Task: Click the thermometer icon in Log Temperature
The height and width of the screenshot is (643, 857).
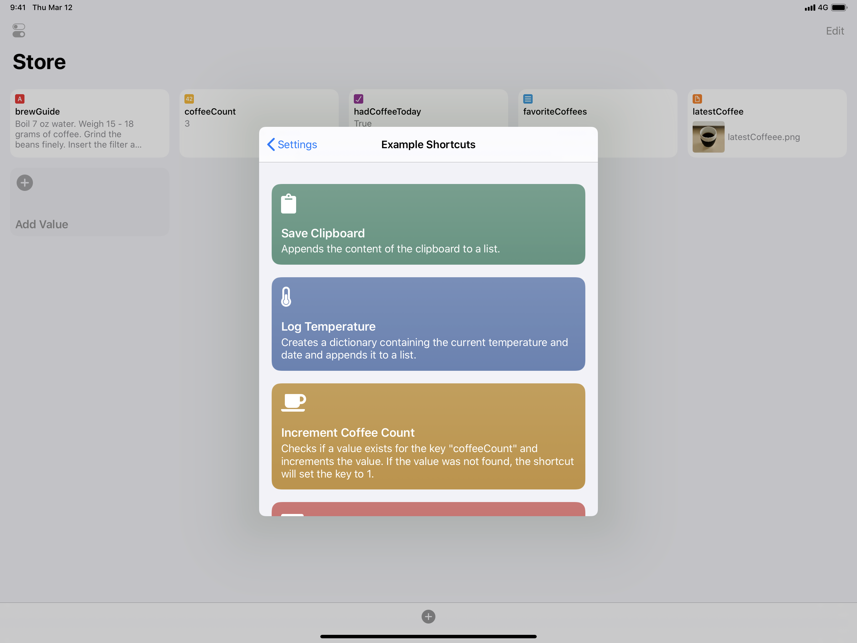Action: click(286, 297)
